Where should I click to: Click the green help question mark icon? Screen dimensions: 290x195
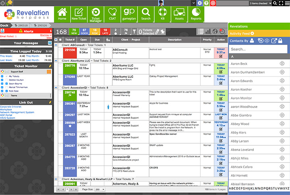(206, 3)
